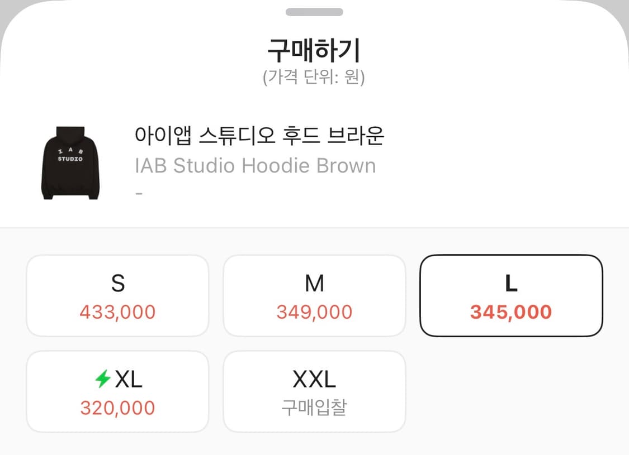629x455 pixels.
Task: Click the 433,000 price under S
Action: [x=117, y=312]
